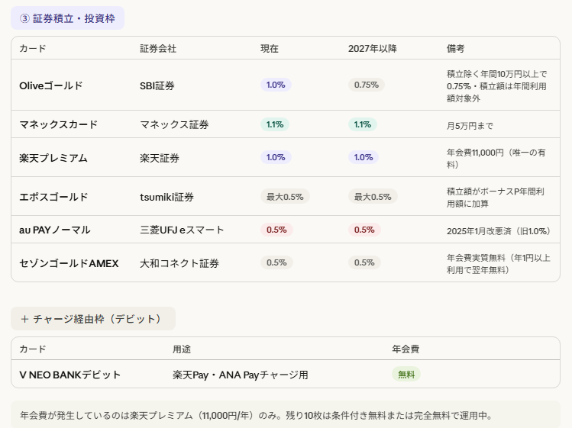The width and height of the screenshot is (572, 428).
Task: Click the 三菱UFJ eスマート cell
Action: 182,230
